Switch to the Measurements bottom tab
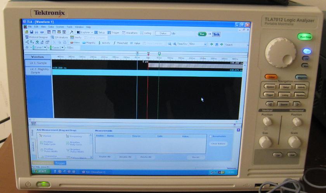The height and width of the screenshot is (193, 326). point(43,163)
